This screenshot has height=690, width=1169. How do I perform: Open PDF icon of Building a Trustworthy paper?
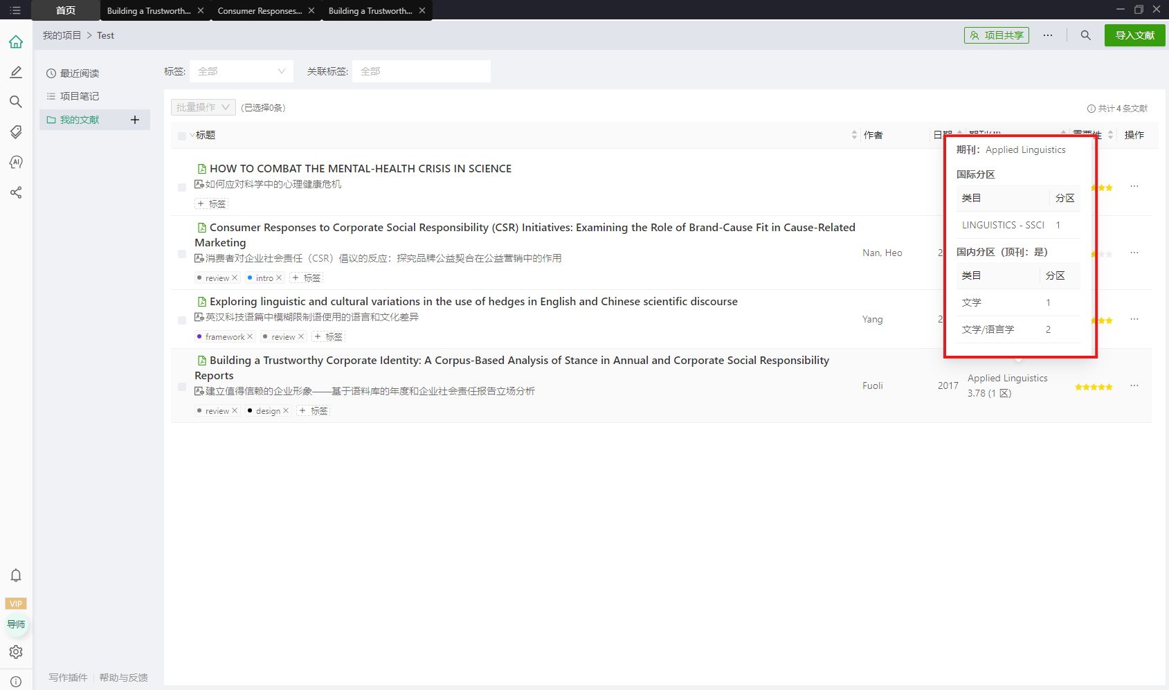(x=201, y=361)
